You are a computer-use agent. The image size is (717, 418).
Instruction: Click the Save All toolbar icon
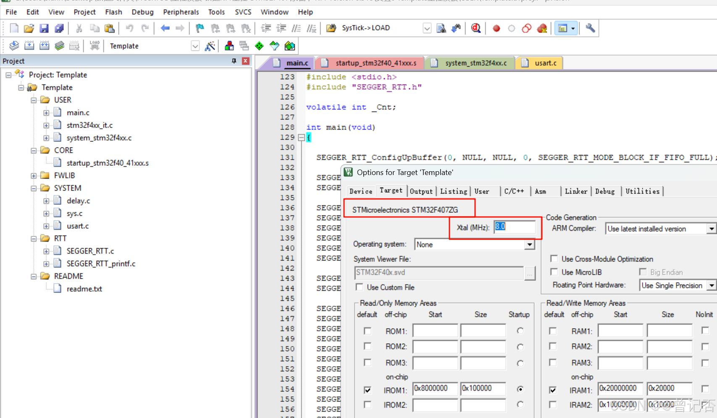tap(59, 28)
